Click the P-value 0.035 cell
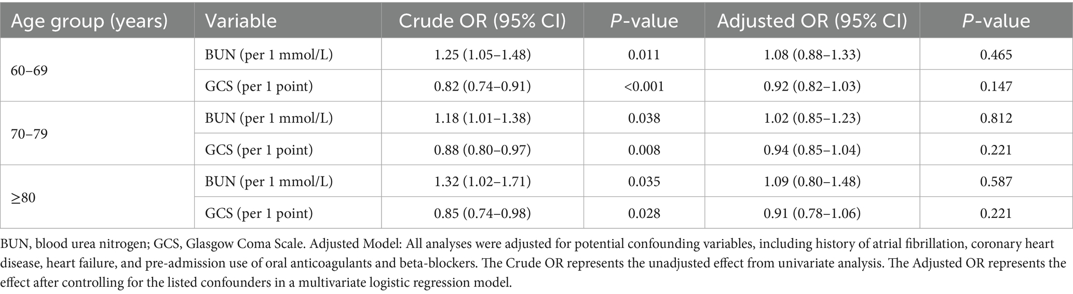 click(644, 182)
